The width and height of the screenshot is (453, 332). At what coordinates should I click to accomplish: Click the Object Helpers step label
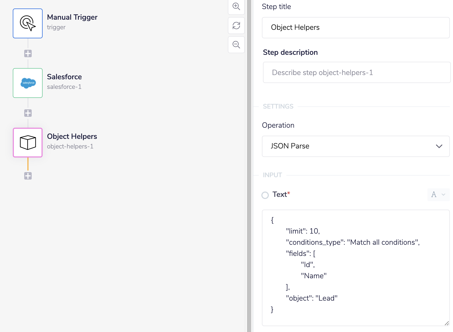[x=72, y=136]
